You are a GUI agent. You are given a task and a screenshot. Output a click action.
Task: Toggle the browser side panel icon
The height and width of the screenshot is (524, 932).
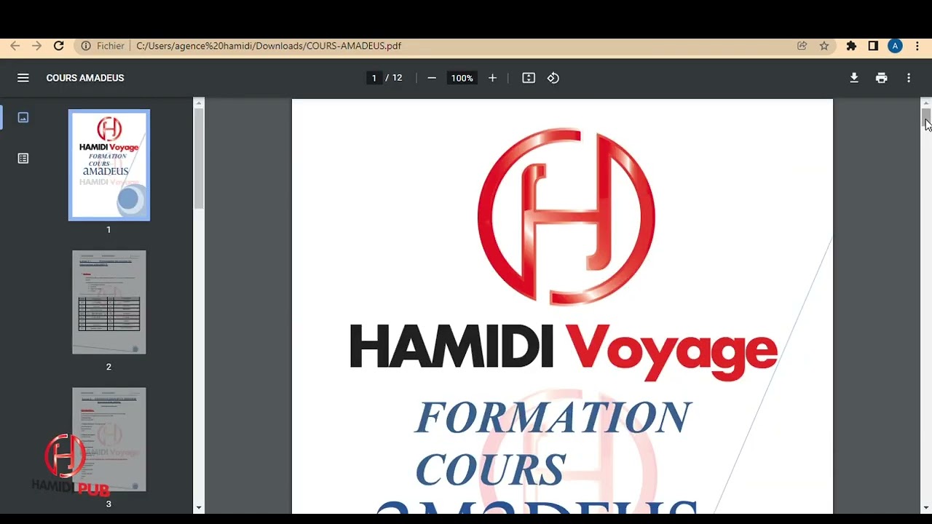pos(873,46)
